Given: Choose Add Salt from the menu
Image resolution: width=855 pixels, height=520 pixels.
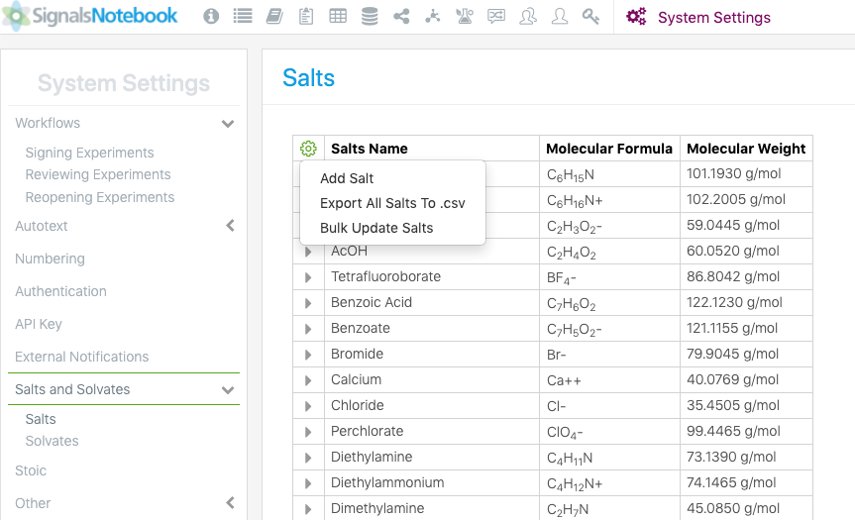Looking at the screenshot, I should 347,178.
